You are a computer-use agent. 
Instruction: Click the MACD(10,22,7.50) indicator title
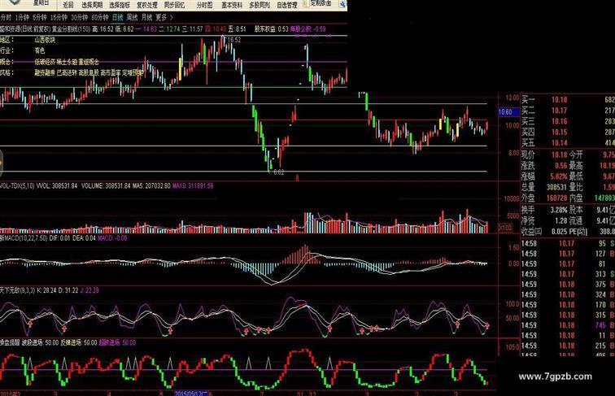tap(24, 238)
